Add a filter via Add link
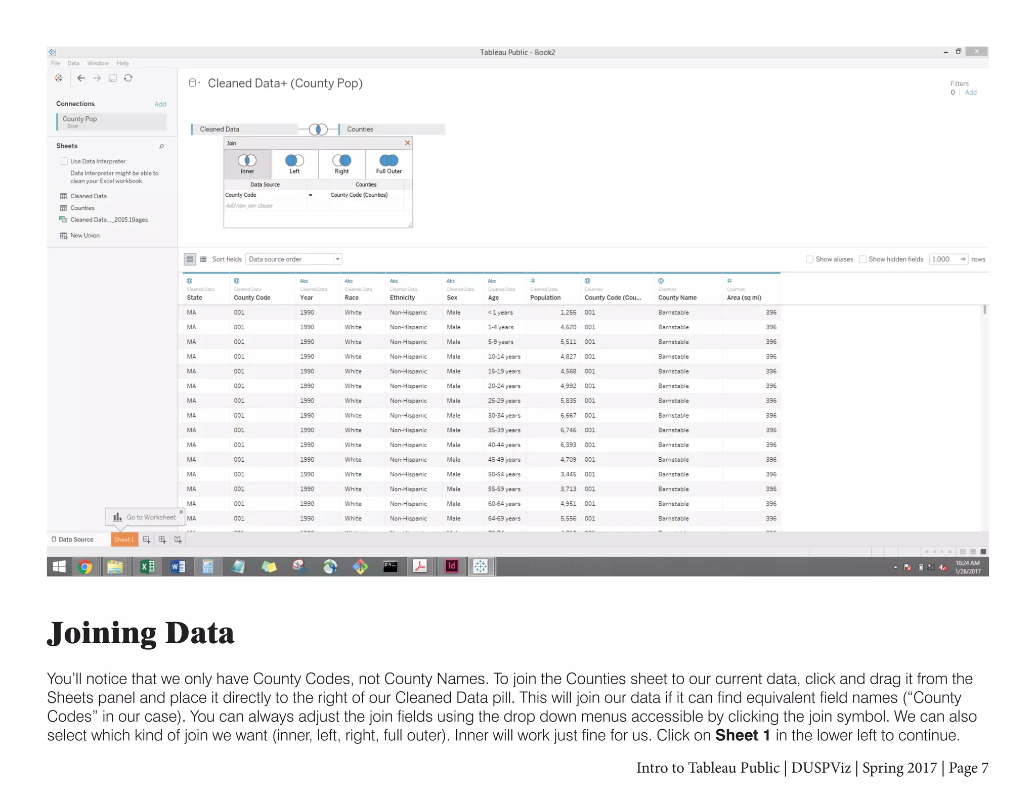 pyautogui.click(x=971, y=93)
